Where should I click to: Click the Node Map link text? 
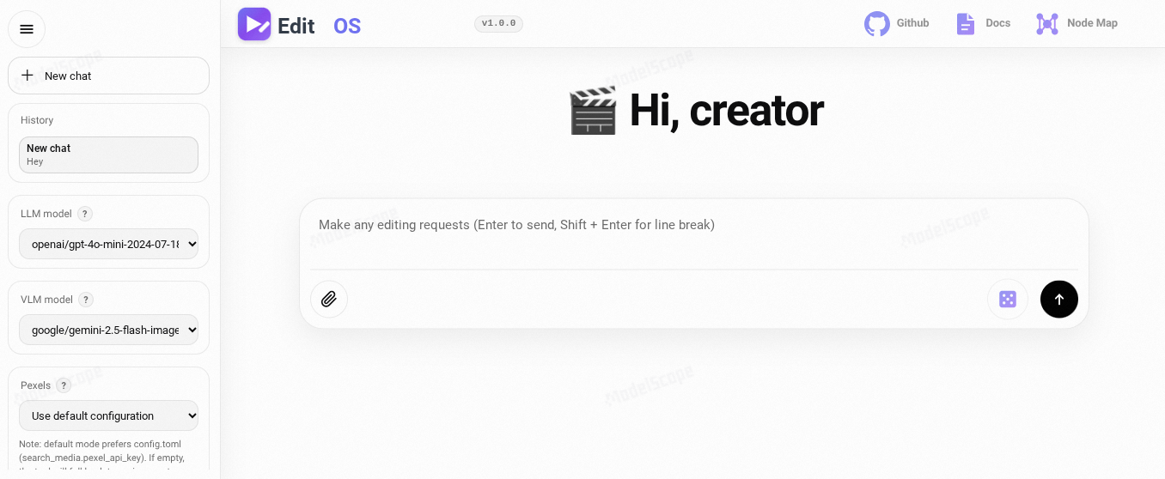coord(1092,23)
